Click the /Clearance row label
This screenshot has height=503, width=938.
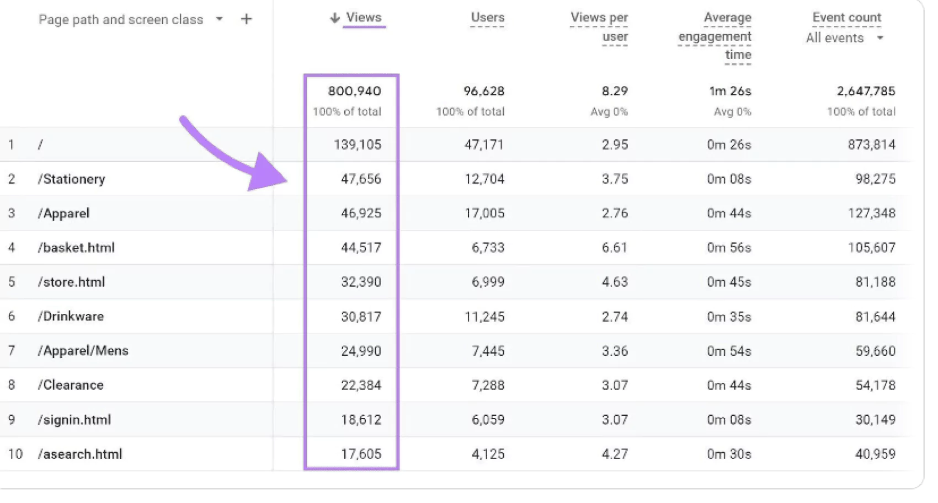point(71,384)
